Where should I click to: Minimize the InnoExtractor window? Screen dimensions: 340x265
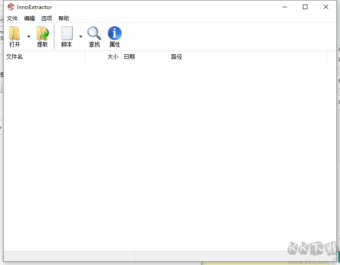(285, 7)
